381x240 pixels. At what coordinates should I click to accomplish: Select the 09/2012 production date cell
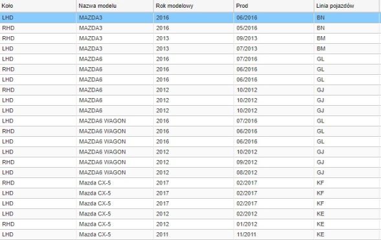246,162
